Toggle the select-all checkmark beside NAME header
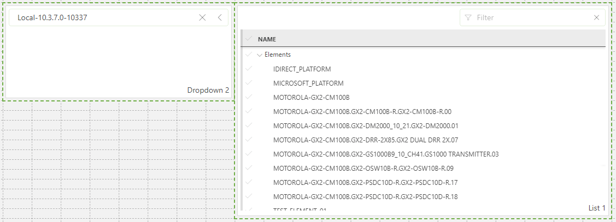The height and width of the screenshot is (222, 616). (248, 39)
